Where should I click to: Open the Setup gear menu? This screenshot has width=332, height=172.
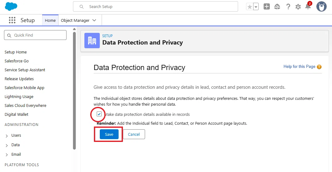pos(298,7)
